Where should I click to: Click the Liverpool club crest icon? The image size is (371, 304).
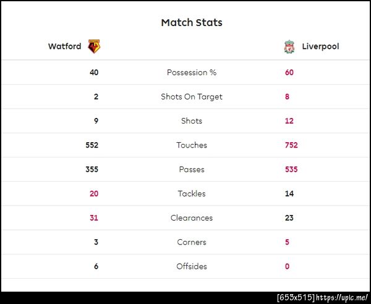click(x=289, y=46)
